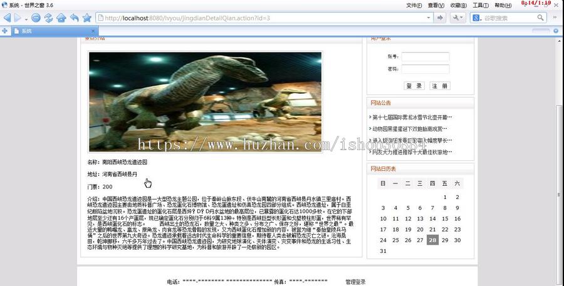564x286 pixels.
Task: Open the 帮助(H) menu
Action: pos(503,6)
